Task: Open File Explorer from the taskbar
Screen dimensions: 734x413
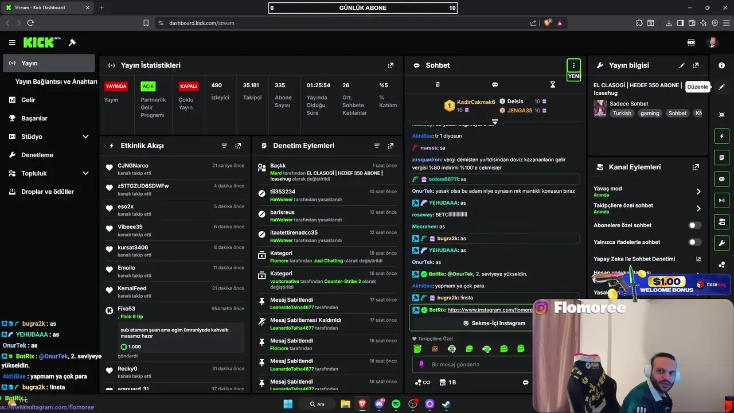Action: click(x=345, y=404)
